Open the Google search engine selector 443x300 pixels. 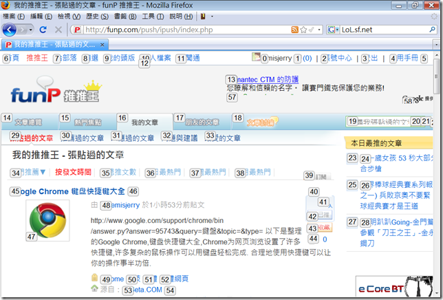point(333,30)
